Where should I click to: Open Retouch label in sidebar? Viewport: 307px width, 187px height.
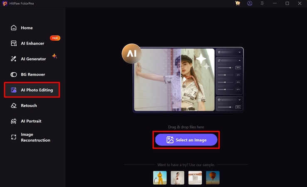(x=29, y=106)
